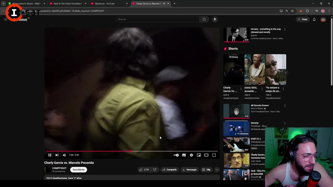
Task: Subscribe with the Suscribirme button
Action: click(79, 170)
